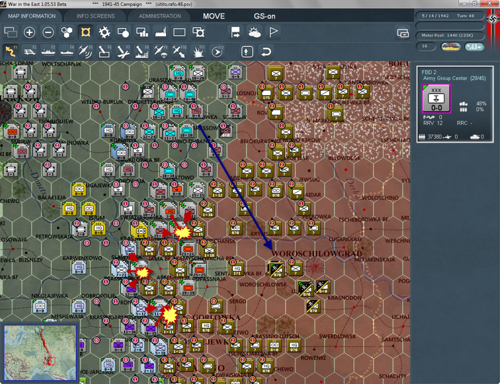Select the WOROSCHILOWGRAD city hex
Viewport: 500px width, 384px height.
point(316,266)
